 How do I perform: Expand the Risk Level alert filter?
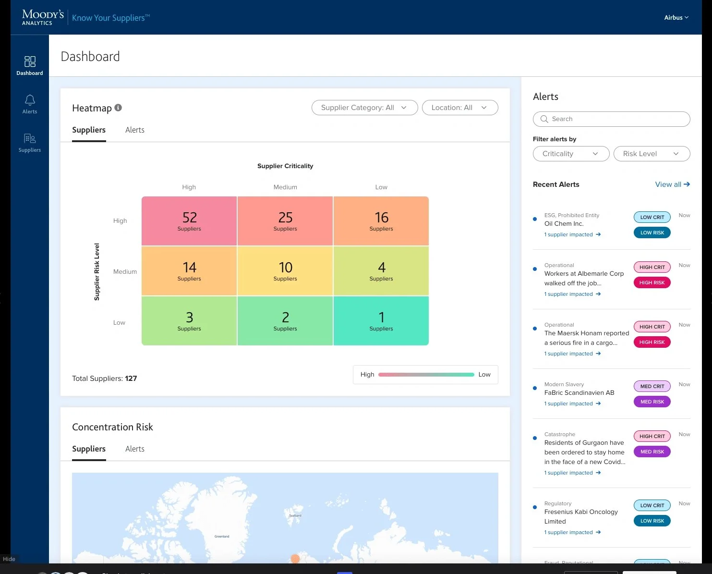[x=652, y=154]
